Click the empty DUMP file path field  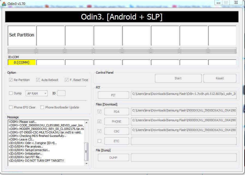coord(184,158)
